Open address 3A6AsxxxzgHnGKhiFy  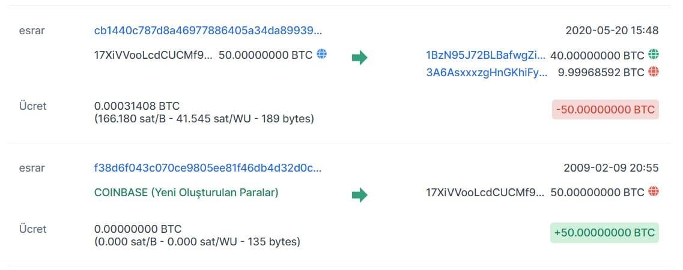coord(487,72)
